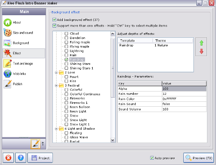Open the Web links globe icon
This screenshot has height=165, width=216.
point(7,73)
